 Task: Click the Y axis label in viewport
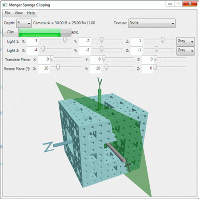coord(99,83)
